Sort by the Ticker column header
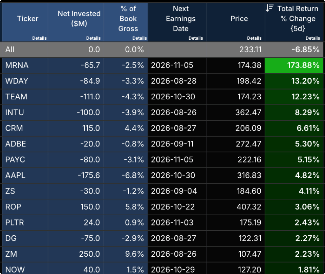Screen dimensions: 325x274 click(x=27, y=19)
